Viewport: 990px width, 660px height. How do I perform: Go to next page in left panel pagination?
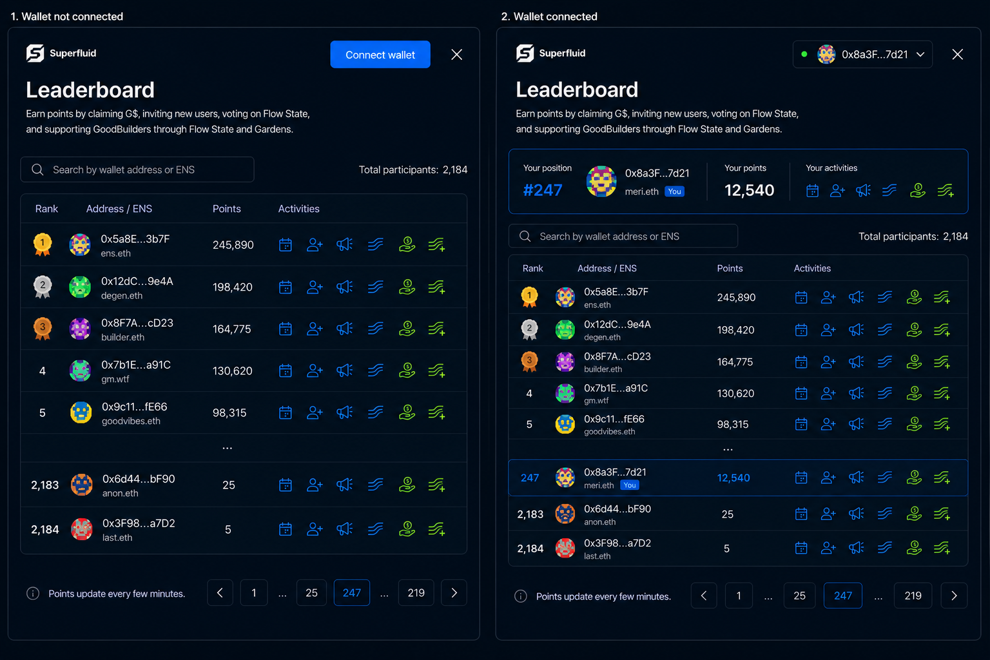click(x=454, y=593)
